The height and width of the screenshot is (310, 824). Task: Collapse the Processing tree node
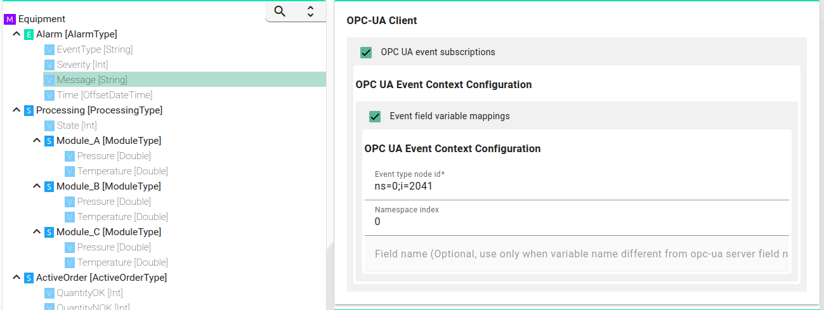[x=16, y=110]
